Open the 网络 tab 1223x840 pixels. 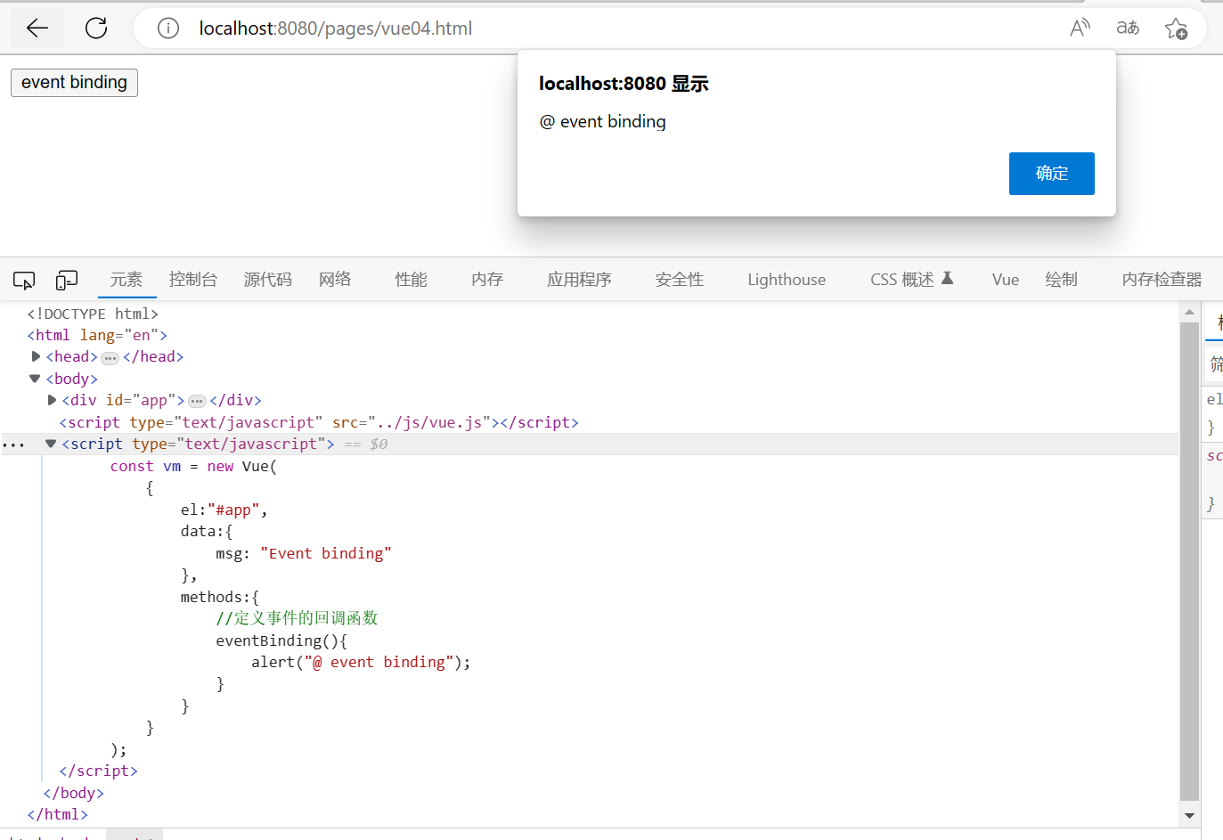335,280
